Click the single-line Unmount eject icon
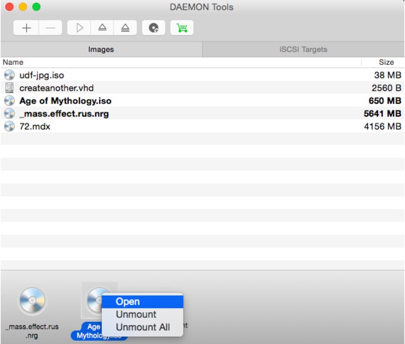Viewport: 405px width, 344px height. (x=103, y=28)
